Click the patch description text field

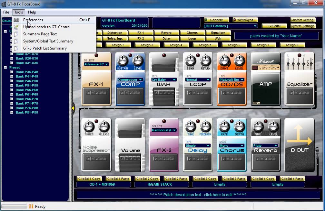[x=198, y=195]
